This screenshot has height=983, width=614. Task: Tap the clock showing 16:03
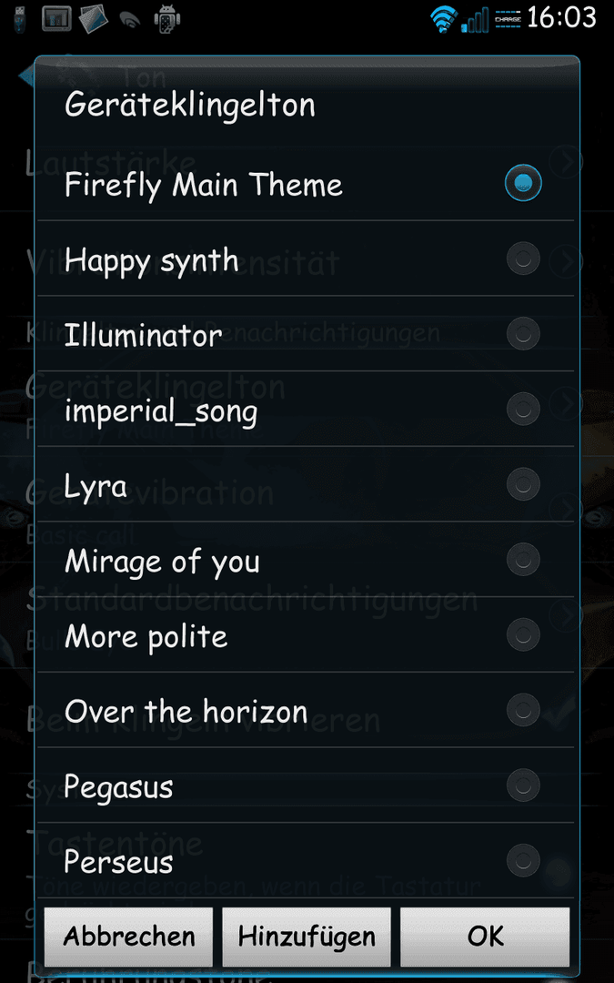click(x=560, y=17)
